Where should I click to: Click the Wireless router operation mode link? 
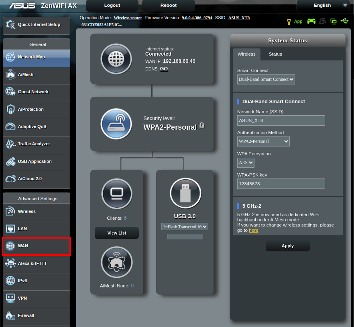[x=128, y=18]
